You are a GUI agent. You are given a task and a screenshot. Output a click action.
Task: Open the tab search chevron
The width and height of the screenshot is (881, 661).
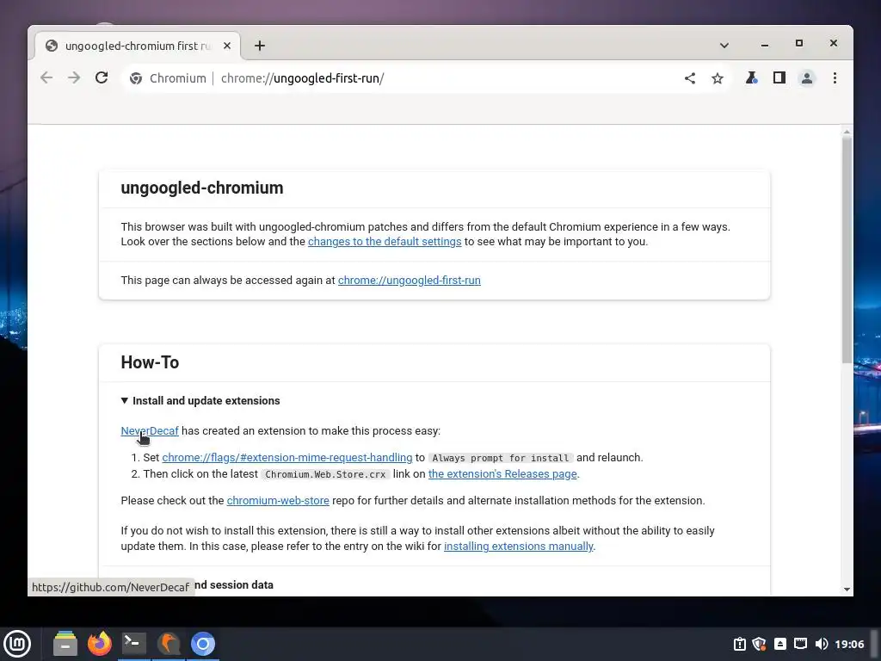click(724, 46)
